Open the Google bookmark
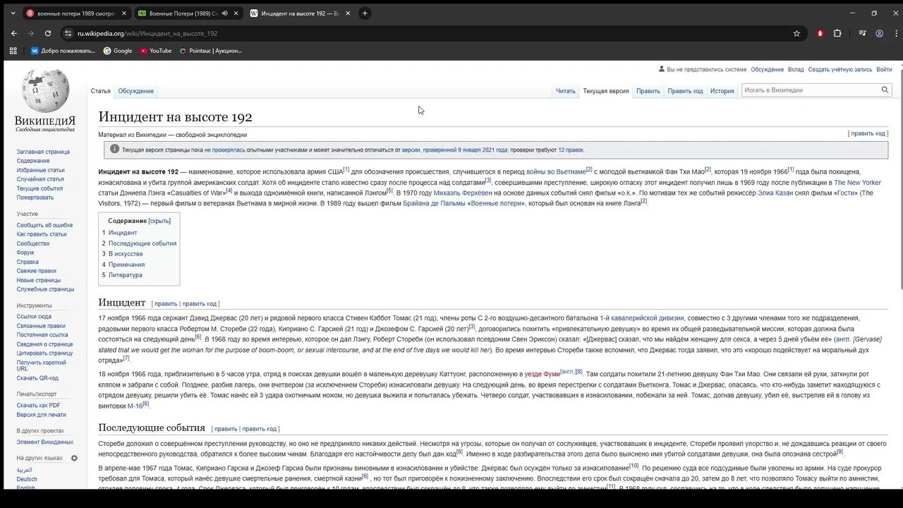The width and height of the screenshot is (903, 508). tap(118, 51)
